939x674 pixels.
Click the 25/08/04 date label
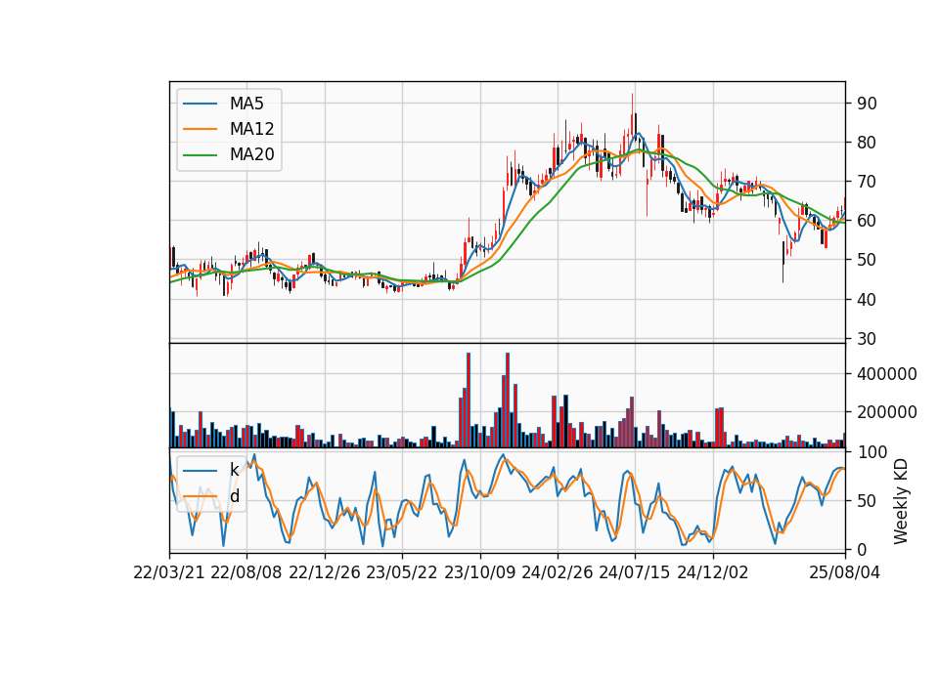pos(845,572)
